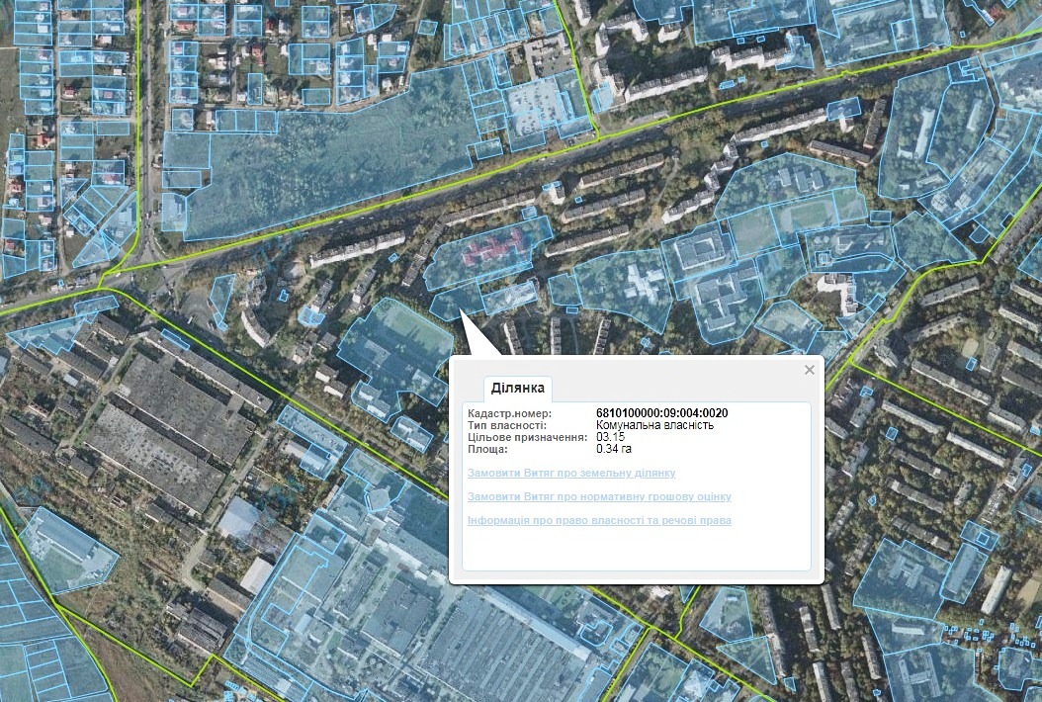
Task: Open 'Замовити Витяг про земельну ділянку' link
Action: click(x=570, y=474)
